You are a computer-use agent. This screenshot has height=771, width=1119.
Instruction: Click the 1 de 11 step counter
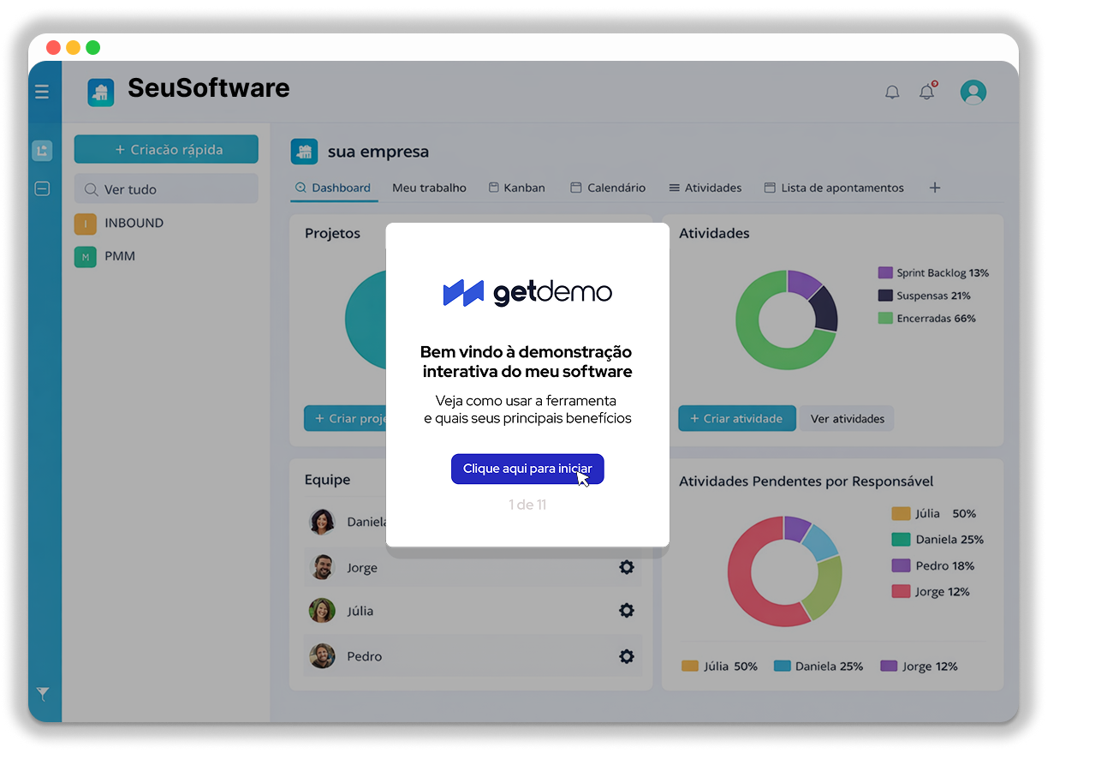527,505
